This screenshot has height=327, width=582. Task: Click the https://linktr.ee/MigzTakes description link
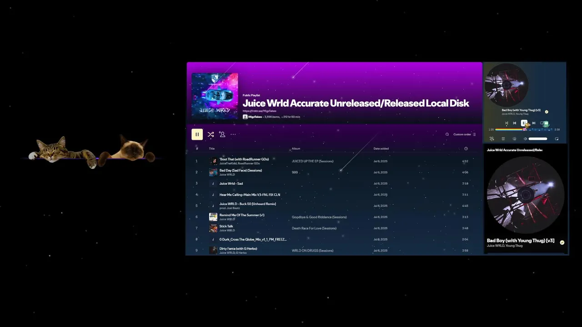point(259,111)
